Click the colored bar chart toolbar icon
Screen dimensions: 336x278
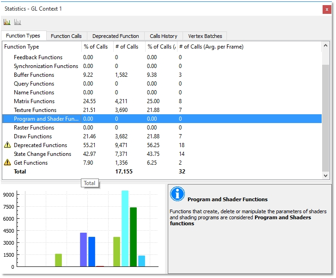coord(7,22)
